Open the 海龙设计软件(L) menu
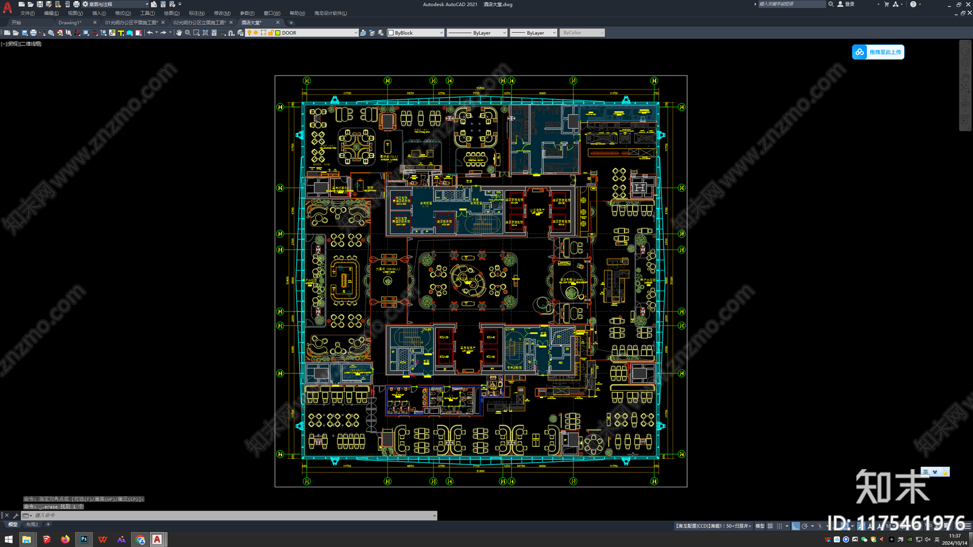Image resolution: width=973 pixels, height=547 pixels. pyautogui.click(x=330, y=13)
